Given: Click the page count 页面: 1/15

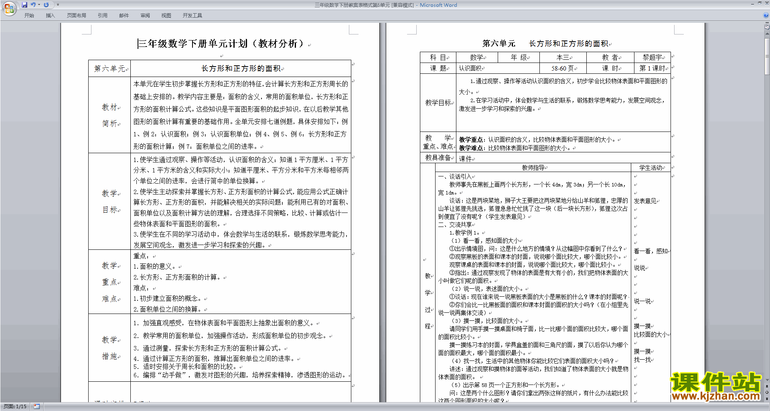Looking at the screenshot, I should tap(15, 407).
